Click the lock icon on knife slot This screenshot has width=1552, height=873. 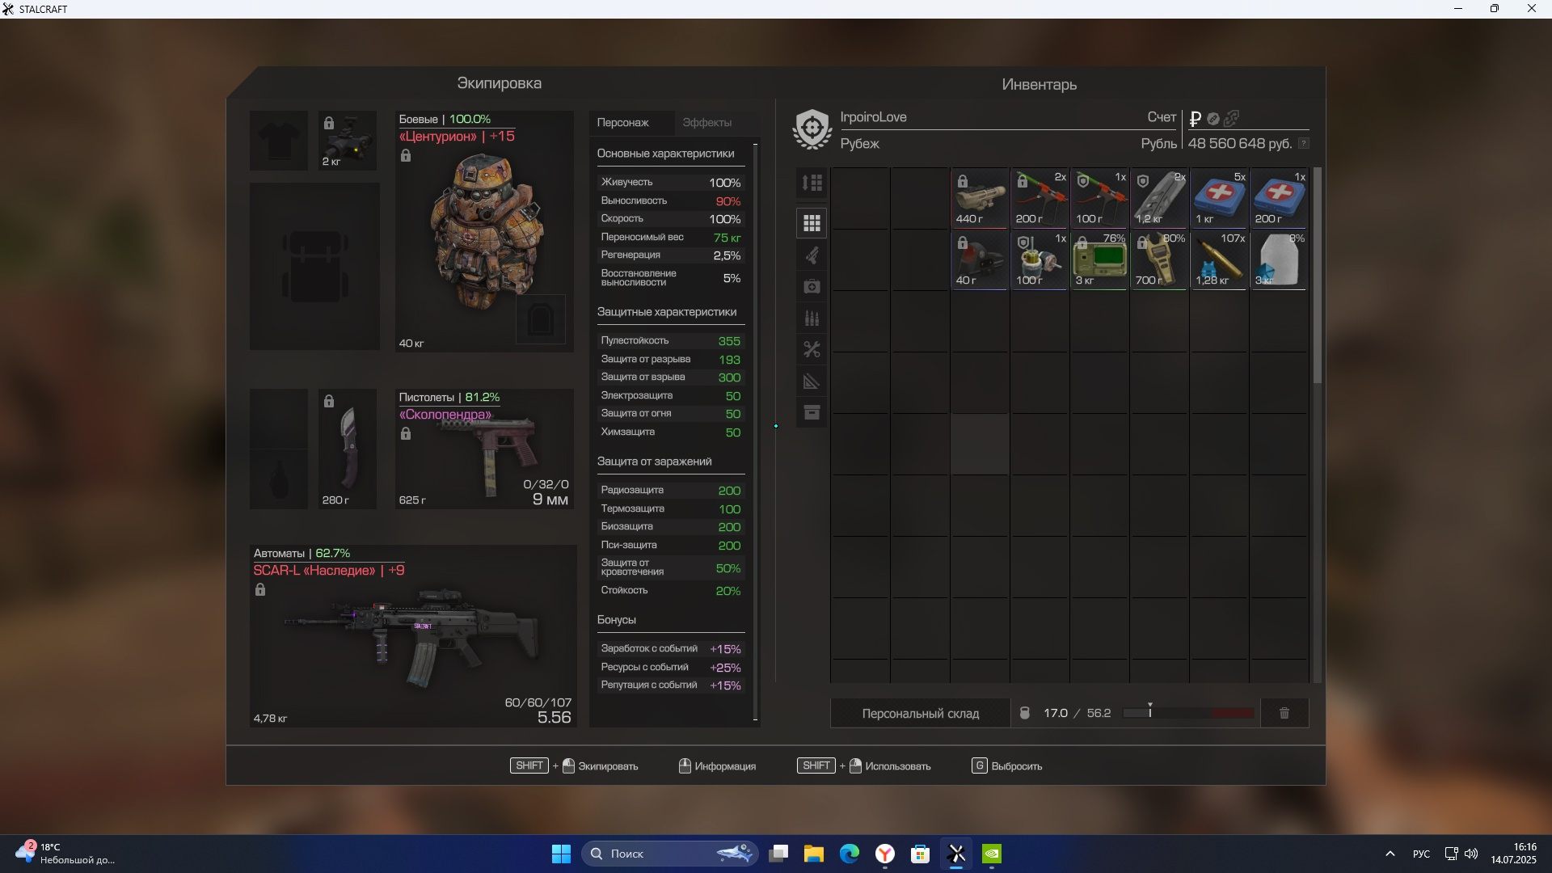click(x=329, y=401)
